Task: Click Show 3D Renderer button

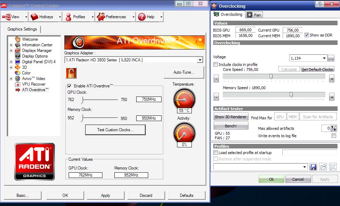Action: [x=231, y=117]
